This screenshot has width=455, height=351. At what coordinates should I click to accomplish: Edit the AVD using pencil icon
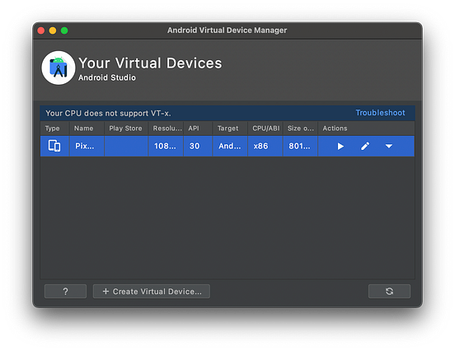click(365, 146)
